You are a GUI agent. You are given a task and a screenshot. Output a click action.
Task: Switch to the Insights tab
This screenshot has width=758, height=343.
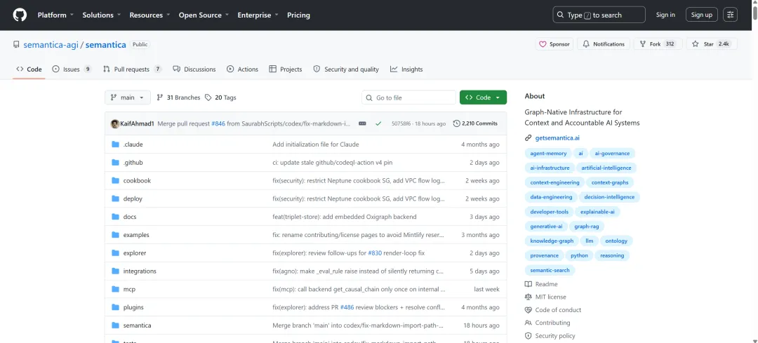pos(406,69)
